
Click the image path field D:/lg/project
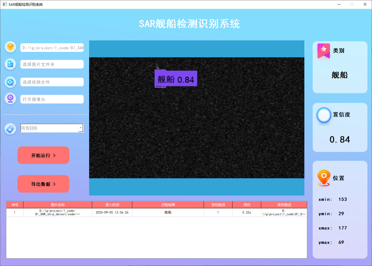click(x=52, y=48)
